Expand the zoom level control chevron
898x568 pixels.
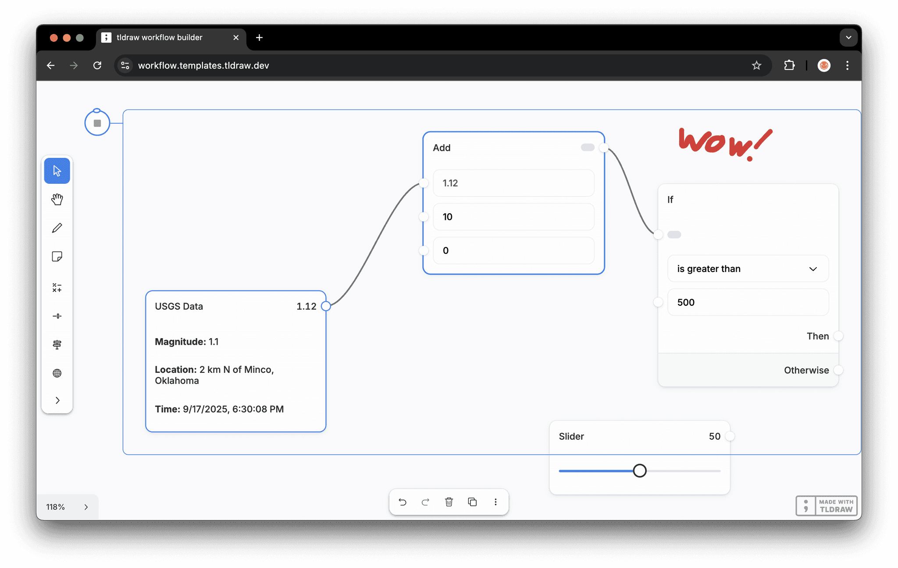(86, 507)
